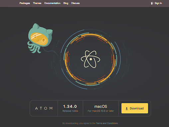Screen dimensions: 169x127
Task: Click the 'For macOS 10.9 or later' text
Action: (101, 111)
